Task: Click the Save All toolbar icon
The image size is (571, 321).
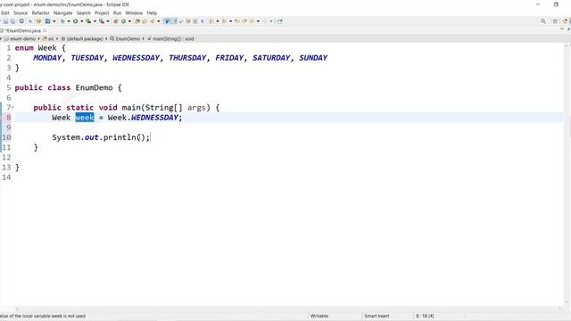Action: coord(12,21)
